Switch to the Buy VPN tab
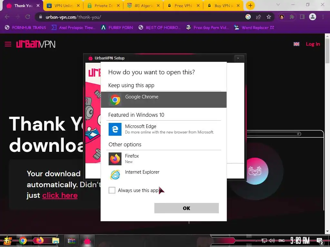330x247 pixels. (223, 6)
